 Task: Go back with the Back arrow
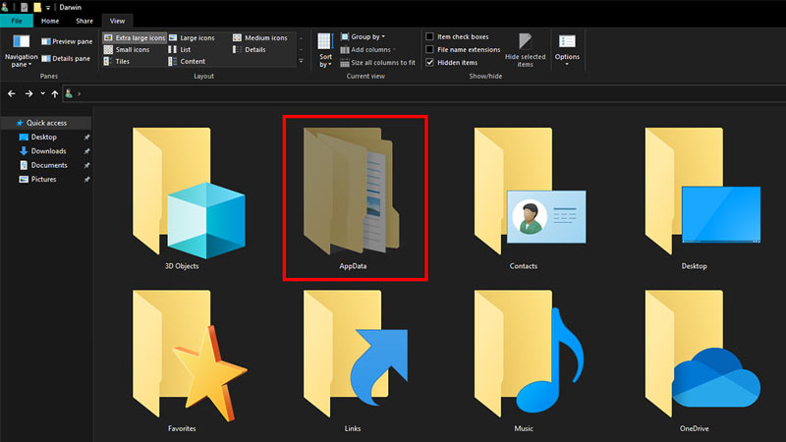12,93
